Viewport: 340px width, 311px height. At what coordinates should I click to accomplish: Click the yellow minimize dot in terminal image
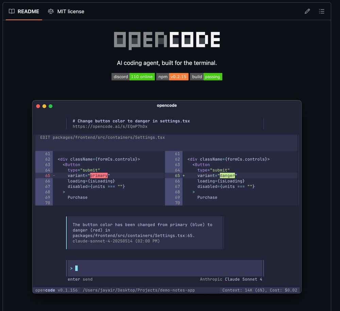click(x=44, y=106)
